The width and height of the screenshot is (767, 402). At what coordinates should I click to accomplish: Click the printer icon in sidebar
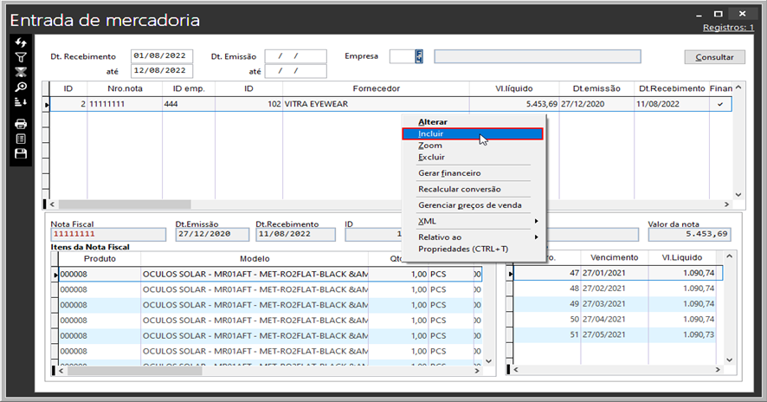coord(21,124)
